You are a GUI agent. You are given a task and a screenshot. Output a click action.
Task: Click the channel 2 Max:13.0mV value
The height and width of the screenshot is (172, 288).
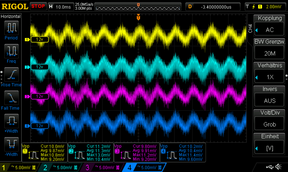pos(99,155)
